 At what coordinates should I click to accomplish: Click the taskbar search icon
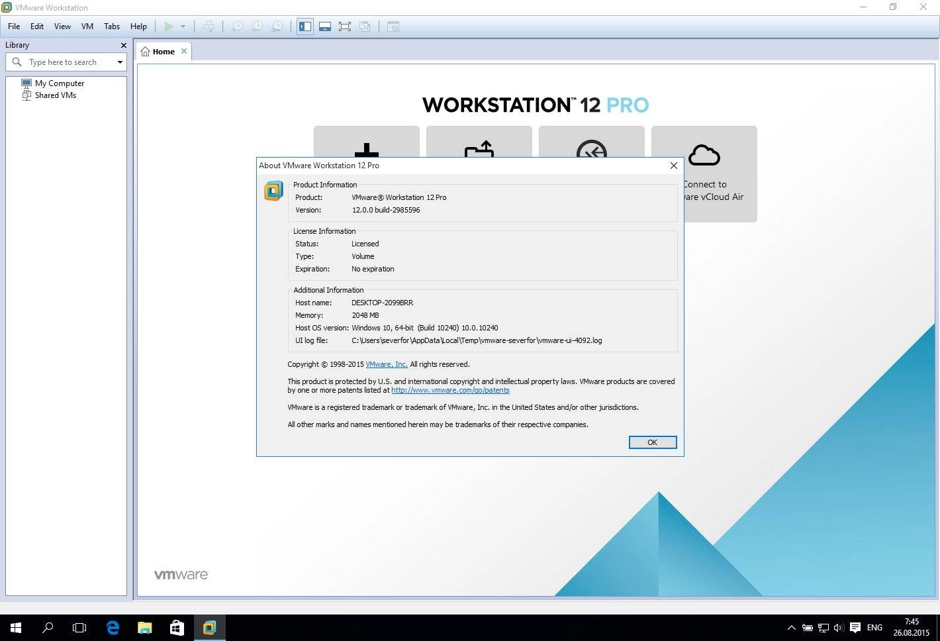pyautogui.click(x=48, y=627)
